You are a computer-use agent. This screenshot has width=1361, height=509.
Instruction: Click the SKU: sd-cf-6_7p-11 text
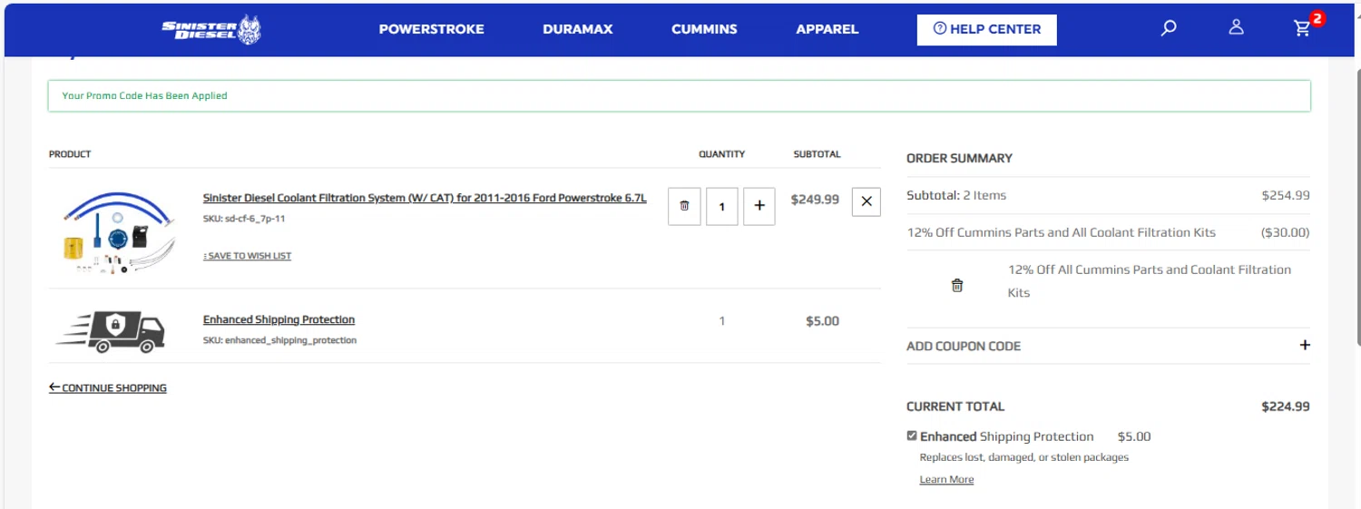coord(244,219)
